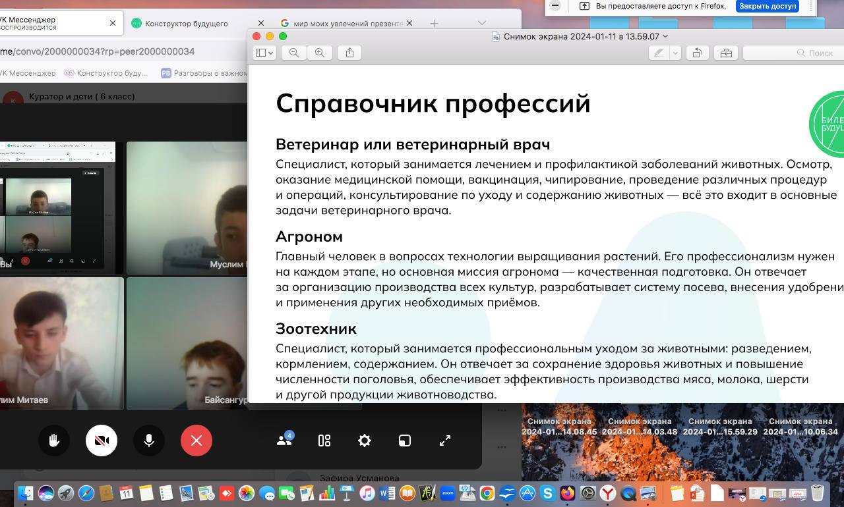Zoom out in the Preview window
This screenshot has height=507, width=844.
294,53
